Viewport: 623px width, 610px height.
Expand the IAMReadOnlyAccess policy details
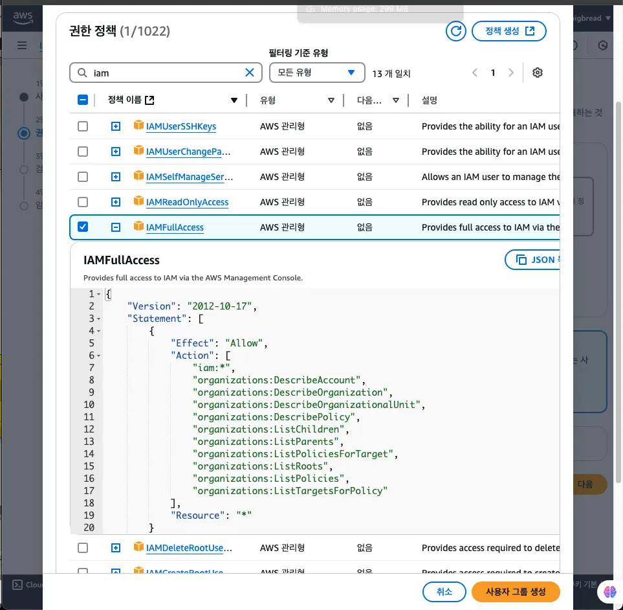pyautogui.click(x=116, y=202)
